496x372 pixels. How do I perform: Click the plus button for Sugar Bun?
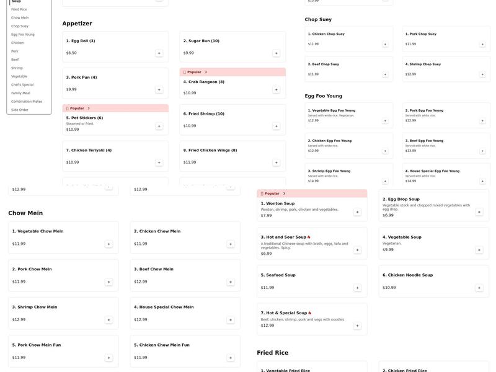point(276,53)
